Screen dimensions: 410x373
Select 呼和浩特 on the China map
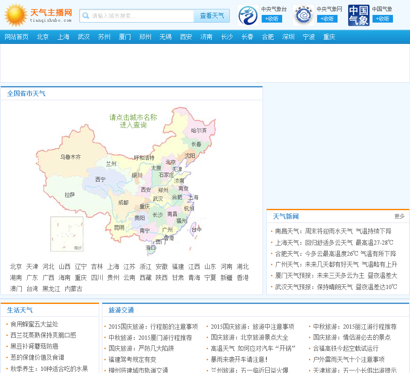[144, 158]
